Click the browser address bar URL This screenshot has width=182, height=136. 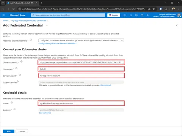[x=84, y=9]
